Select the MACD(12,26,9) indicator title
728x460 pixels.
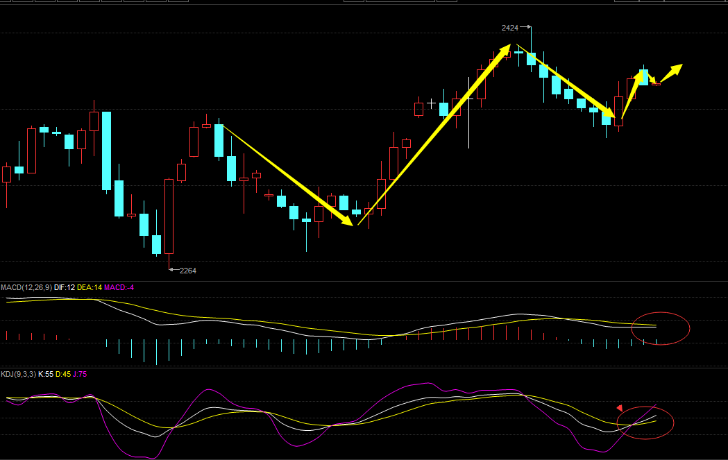click(x=27, y=287)
